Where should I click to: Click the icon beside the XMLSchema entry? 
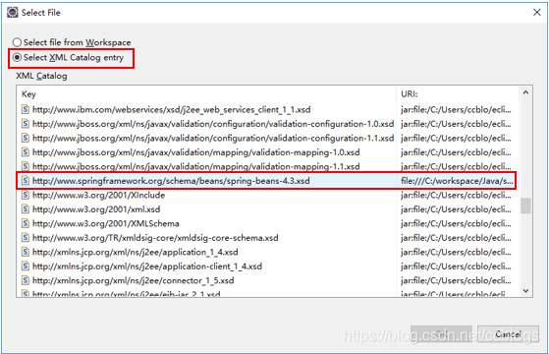[x=26, y=223]
